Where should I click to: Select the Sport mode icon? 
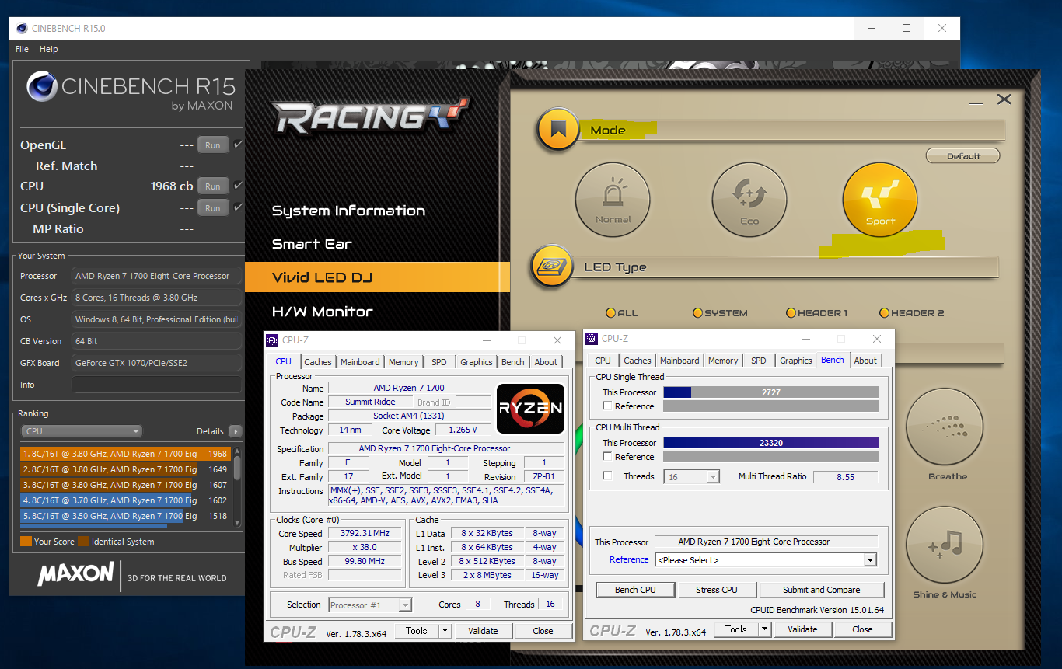tap(880, 200)
